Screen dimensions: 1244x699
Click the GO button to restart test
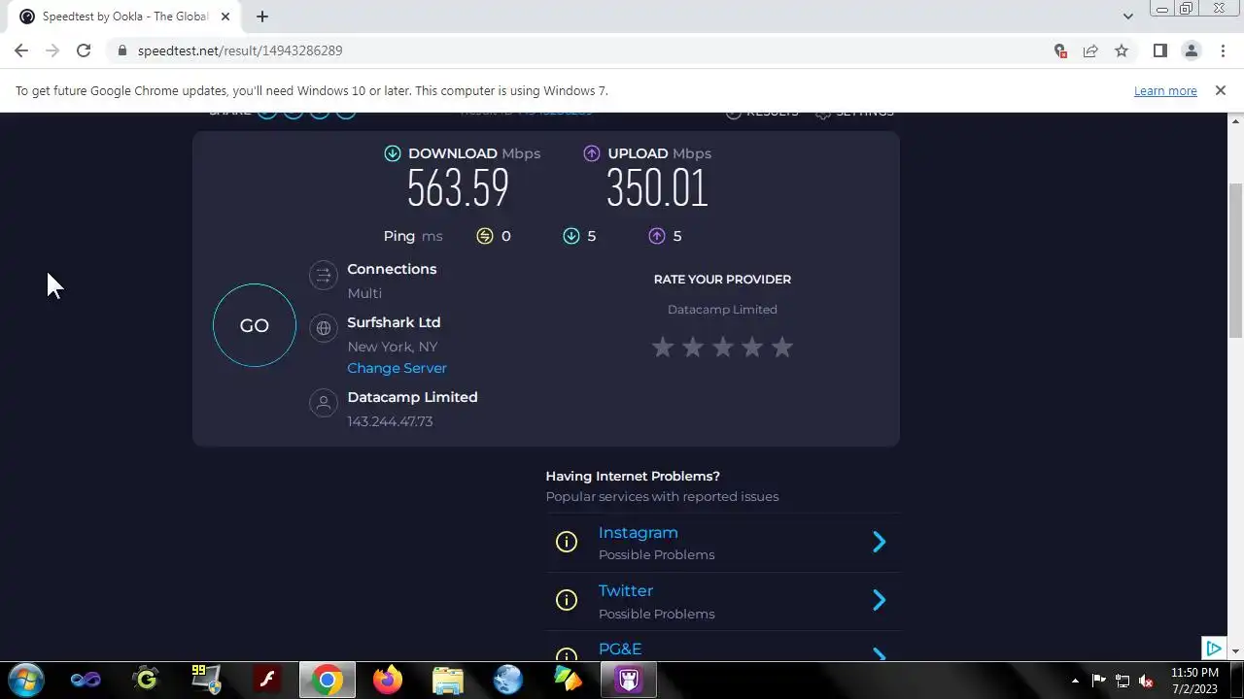coord(255,325)
